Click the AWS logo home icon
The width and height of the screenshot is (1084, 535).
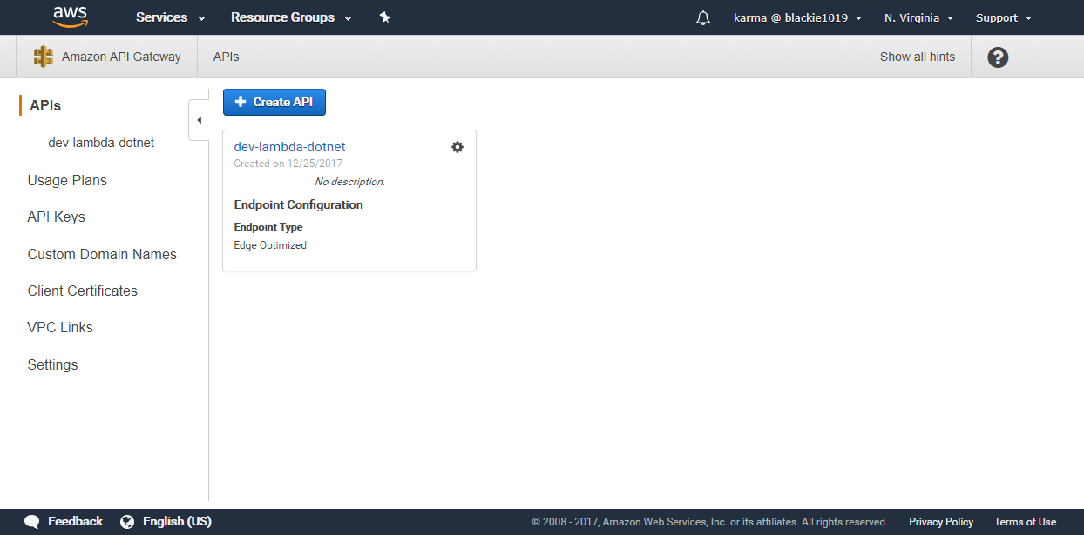(x=70, y=17)
